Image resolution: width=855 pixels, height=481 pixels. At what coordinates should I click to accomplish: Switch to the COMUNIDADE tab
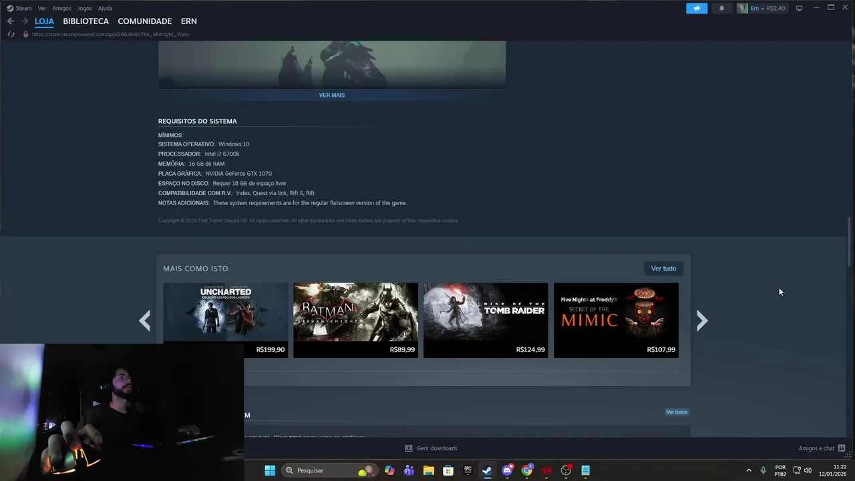click(x=144, y=21)
